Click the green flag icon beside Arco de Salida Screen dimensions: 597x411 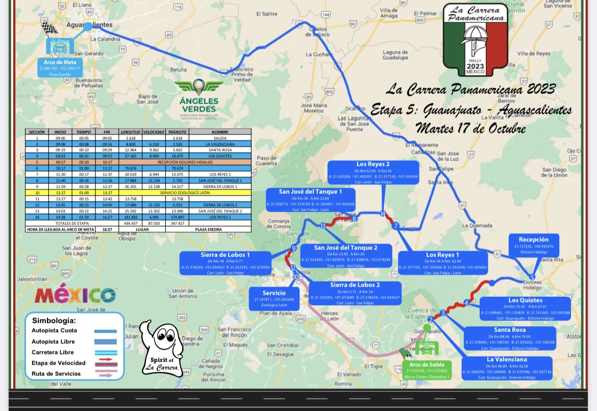(406, 353)
